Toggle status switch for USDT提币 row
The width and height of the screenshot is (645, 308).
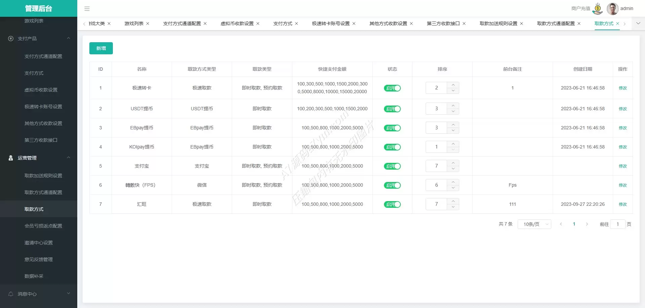[392, 109]
